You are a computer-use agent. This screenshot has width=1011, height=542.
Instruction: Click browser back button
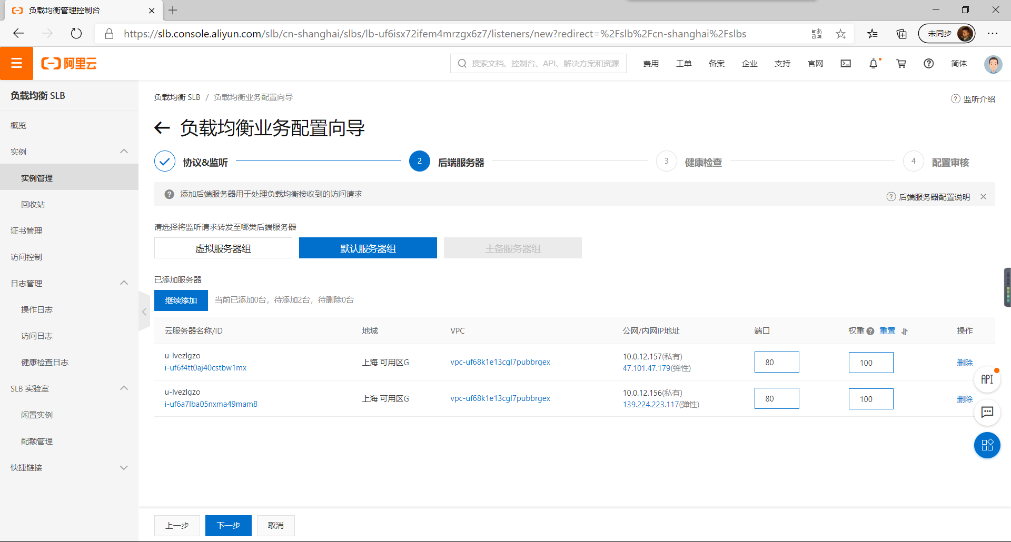click(x=19, y=34)
